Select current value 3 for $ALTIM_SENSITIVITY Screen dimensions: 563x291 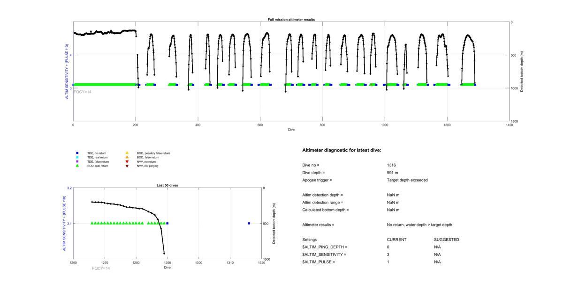pyautogui.click(x=388, y=255)
